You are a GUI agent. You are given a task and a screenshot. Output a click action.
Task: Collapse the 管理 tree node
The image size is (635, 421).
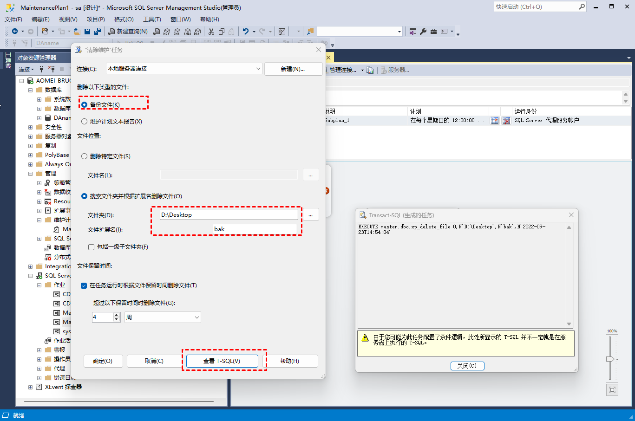(x=30, y=174)
